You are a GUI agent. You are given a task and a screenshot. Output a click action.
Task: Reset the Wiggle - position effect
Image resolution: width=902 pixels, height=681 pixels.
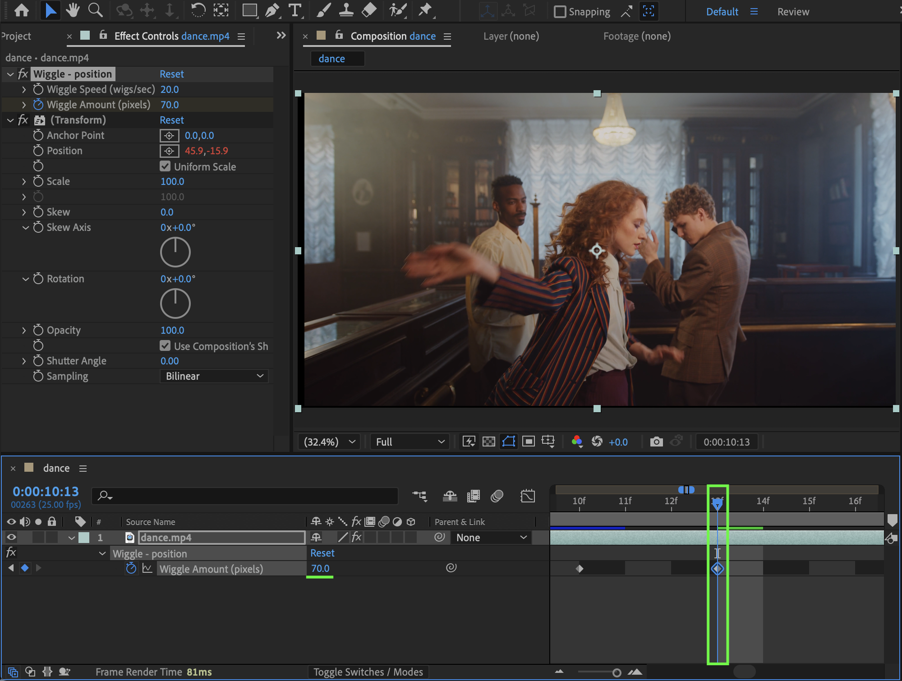click(x=171, y=74)
